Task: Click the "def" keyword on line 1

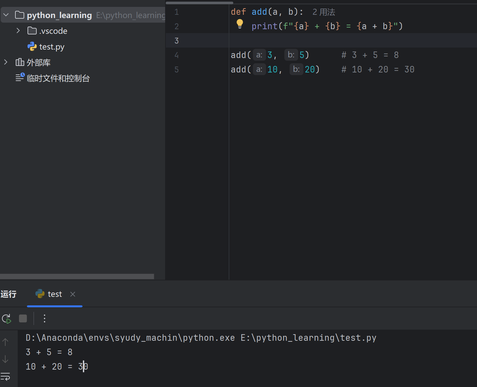Action: click(238, 12)
